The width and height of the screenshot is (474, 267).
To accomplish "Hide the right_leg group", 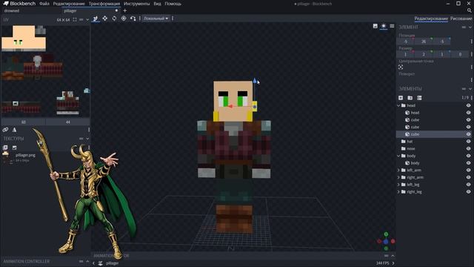I will click(x=468, y=192).
